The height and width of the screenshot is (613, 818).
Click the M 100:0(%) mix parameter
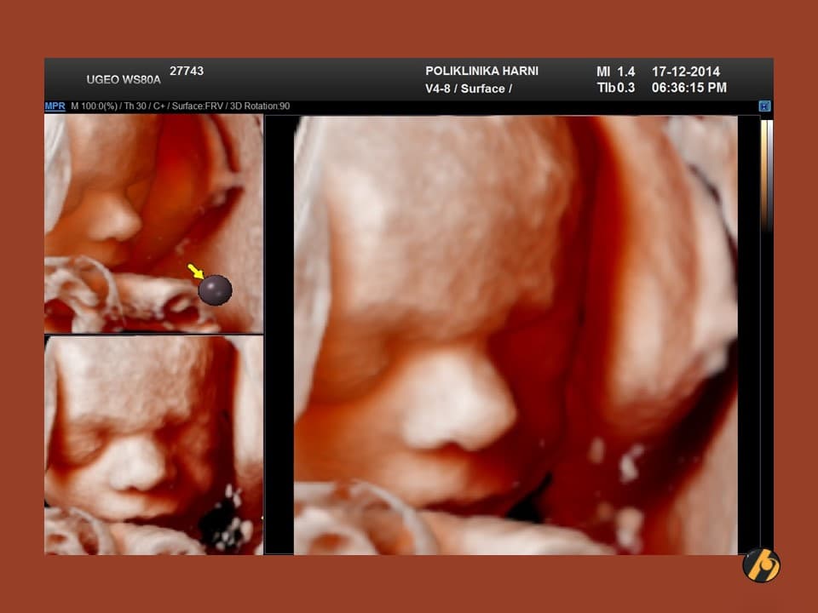92,106
